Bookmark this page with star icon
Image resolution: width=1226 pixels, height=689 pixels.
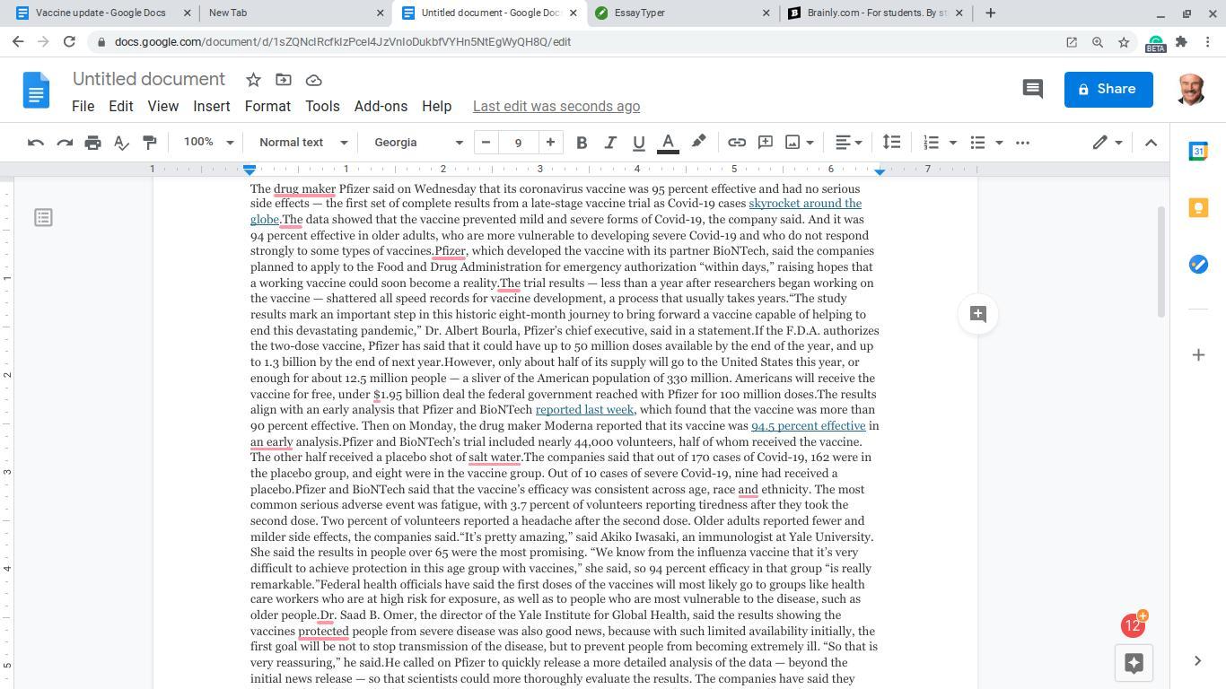coord(1124,42)
